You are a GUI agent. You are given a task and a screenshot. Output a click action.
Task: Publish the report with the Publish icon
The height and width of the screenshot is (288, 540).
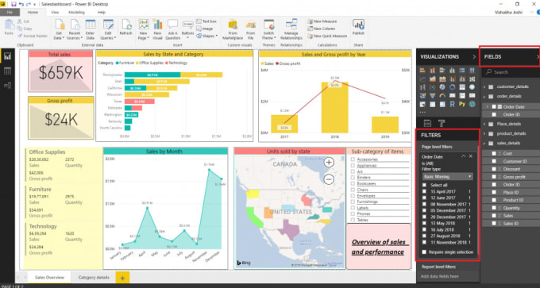coord(358,28)
